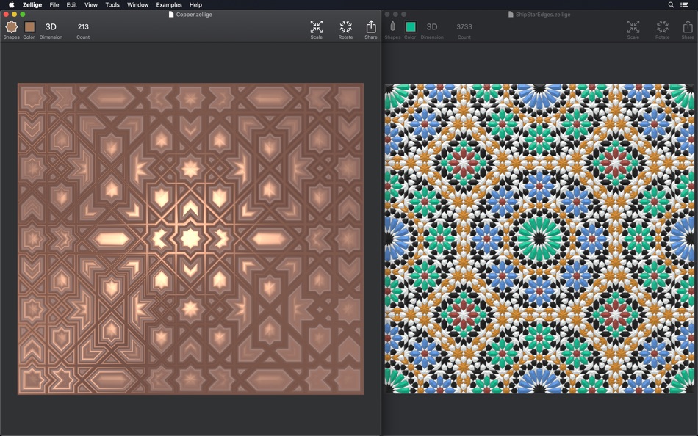This screenshot has width=698, height=436.
Task: Click the Rotate tool in Copper window
Action: pos(345,27)
